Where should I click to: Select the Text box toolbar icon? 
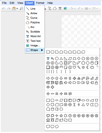pyautogui.click(x=60, y=8)
